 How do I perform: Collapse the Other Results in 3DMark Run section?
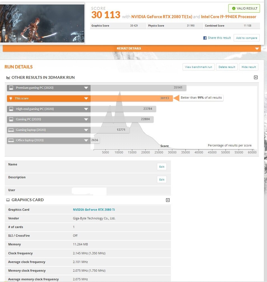256,77
